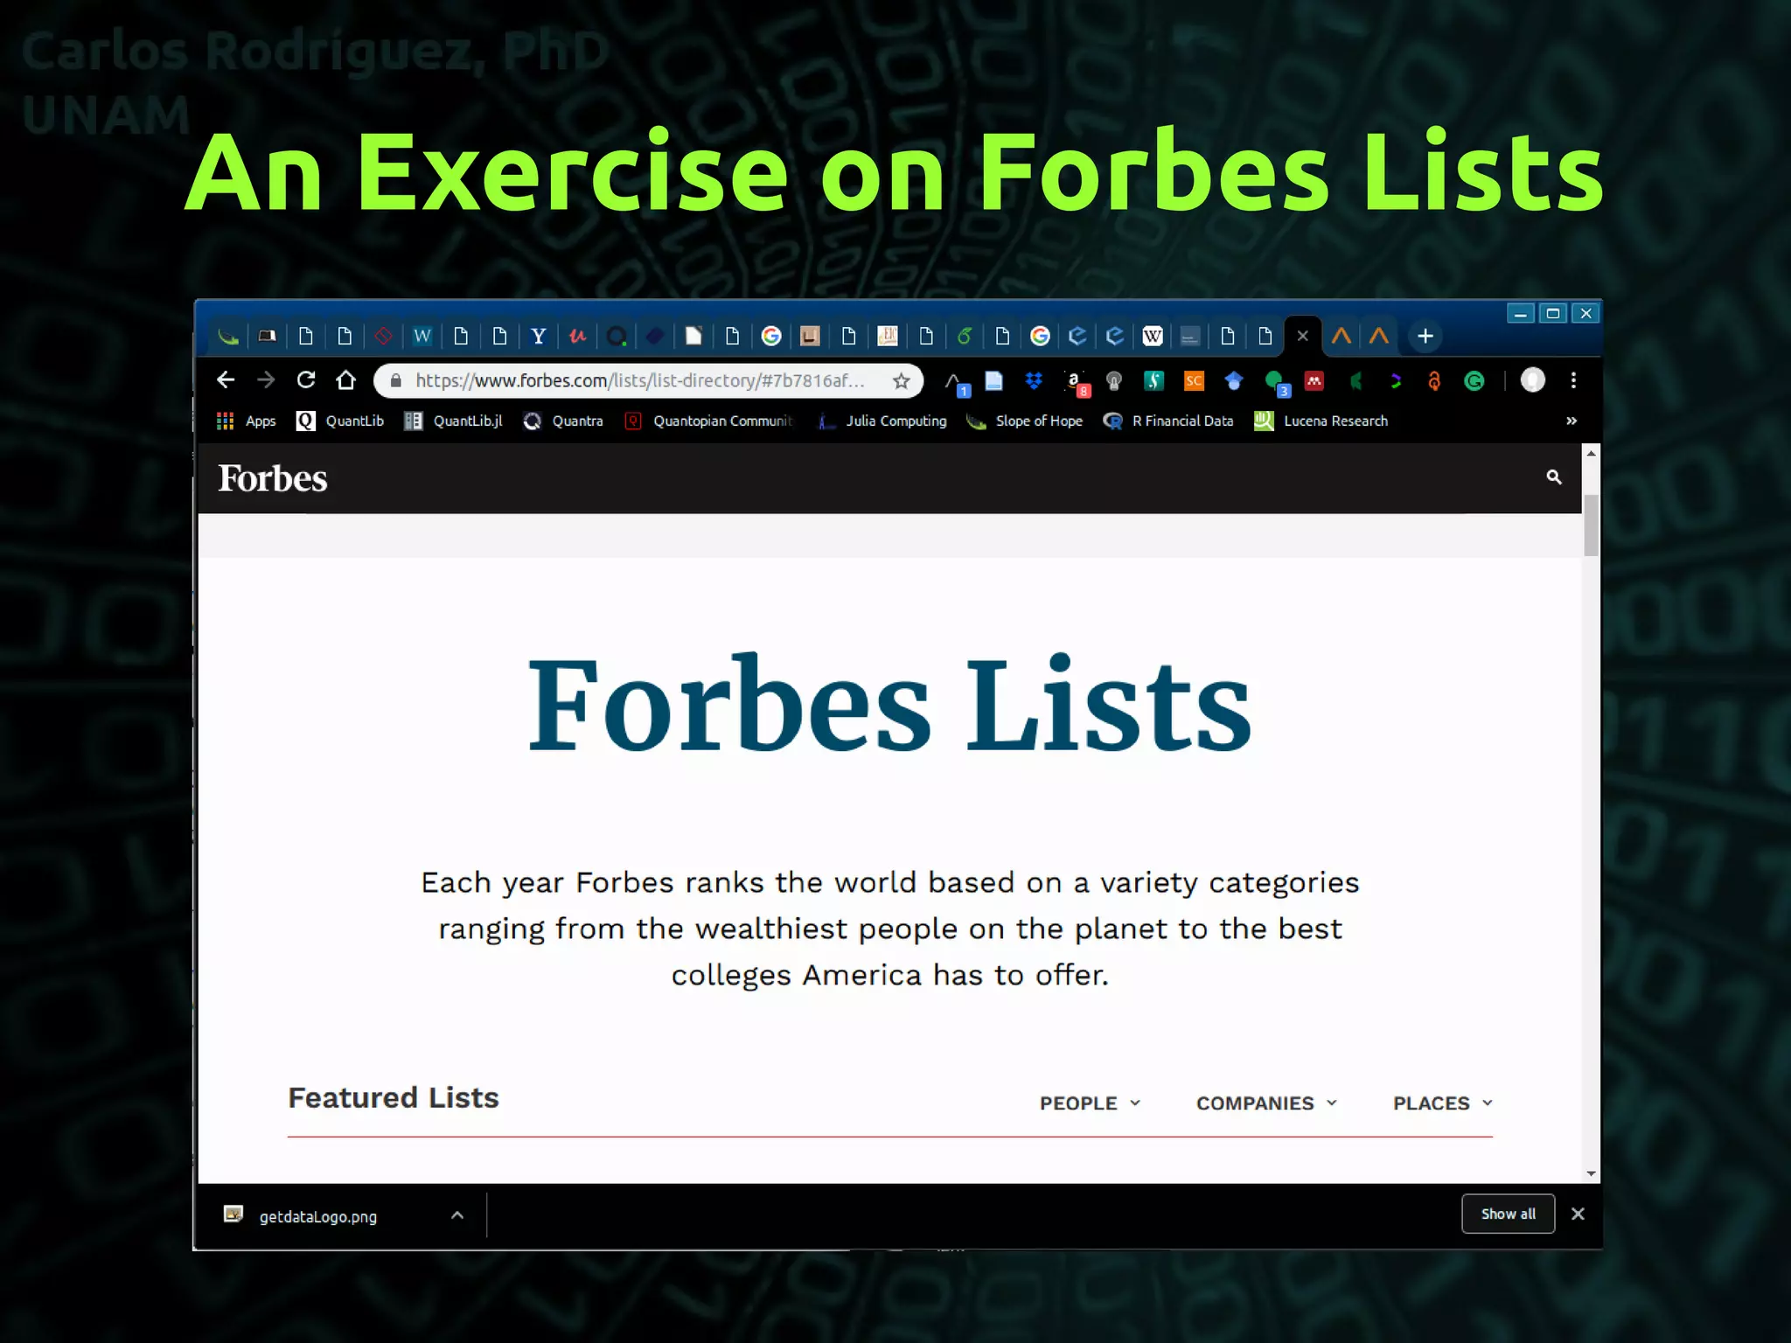
Task: Open a new tab with the plus button
Action: click(1425, 336)
